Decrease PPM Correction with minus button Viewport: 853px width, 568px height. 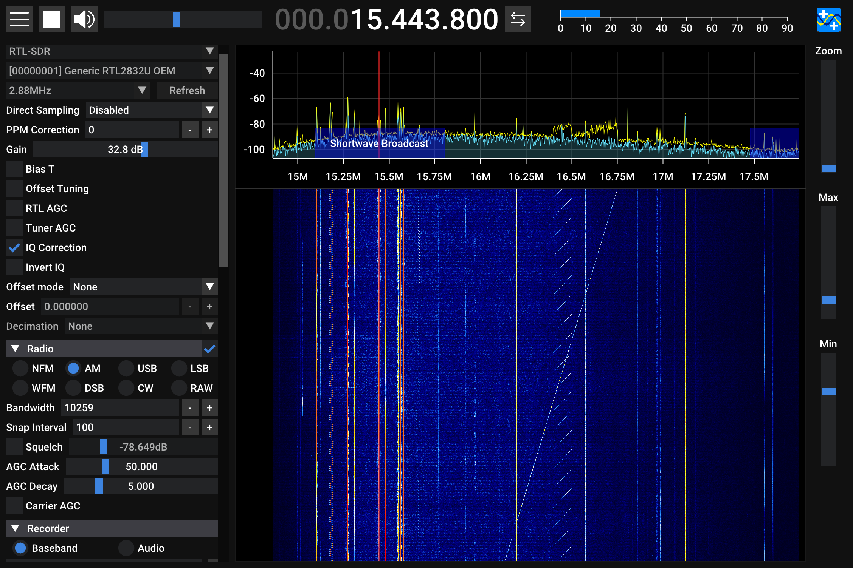pyautogui.click(x=190, y=130)
